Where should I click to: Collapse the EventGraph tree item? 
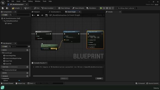tap(1, 53)
